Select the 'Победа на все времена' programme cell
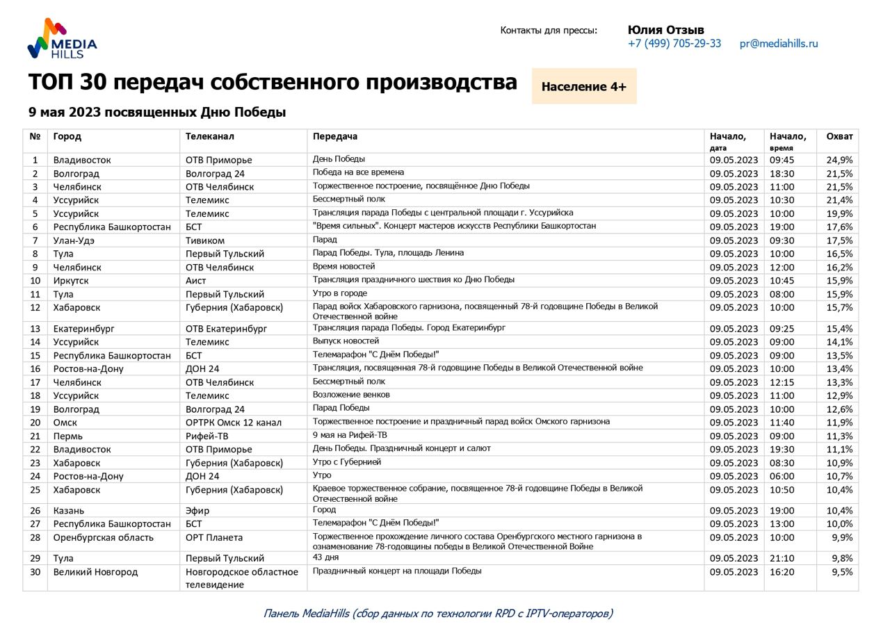The height and width of the screenshot is (629, 890). pos(358,172)
